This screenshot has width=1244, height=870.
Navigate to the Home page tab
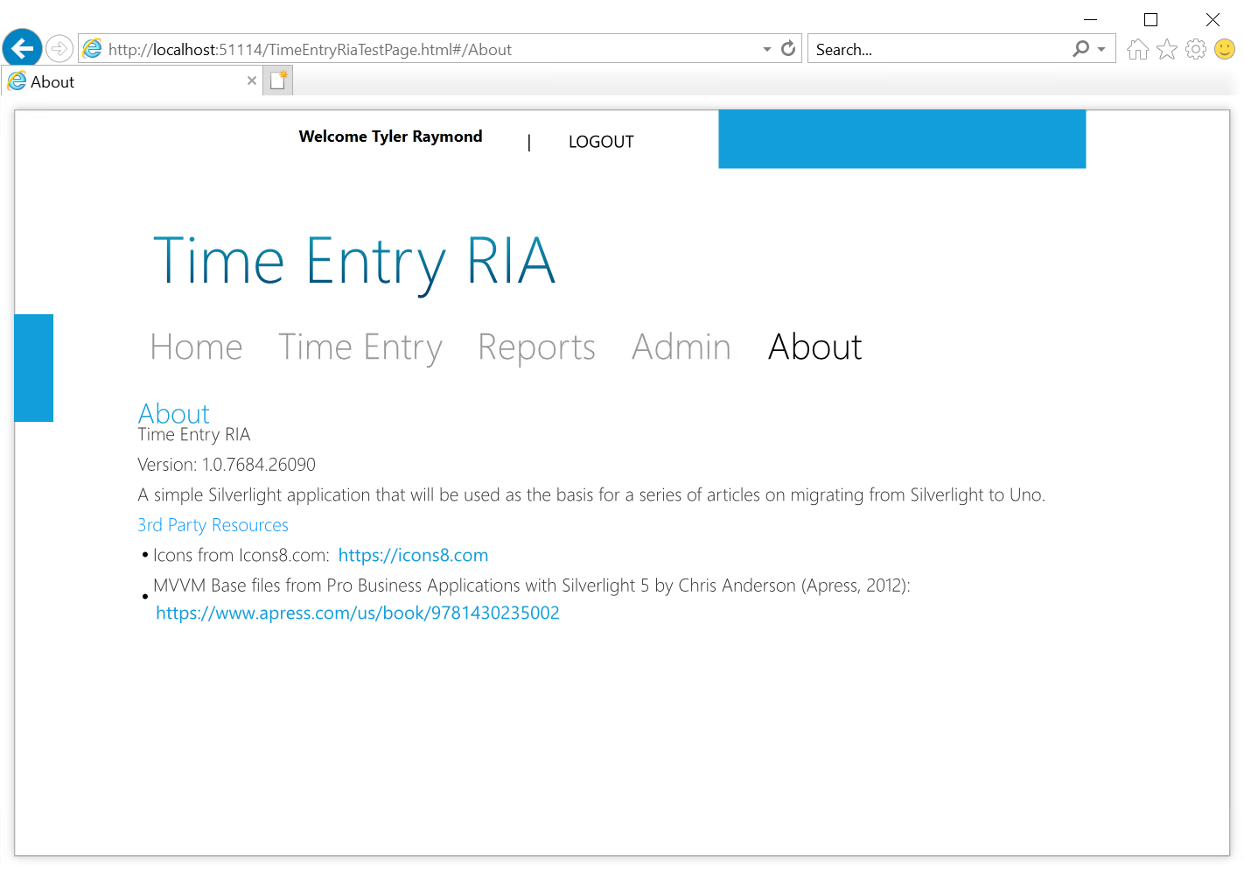197,347
